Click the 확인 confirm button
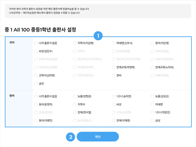 [98, 137]
